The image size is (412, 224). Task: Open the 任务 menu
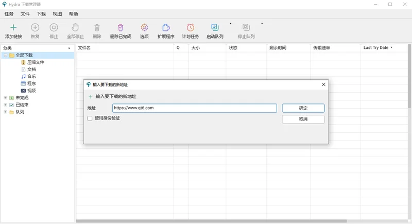(x=9, y=14)
